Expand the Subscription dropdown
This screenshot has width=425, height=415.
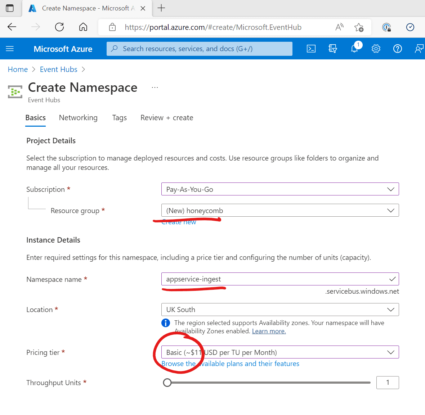click(x=280, y=189)
